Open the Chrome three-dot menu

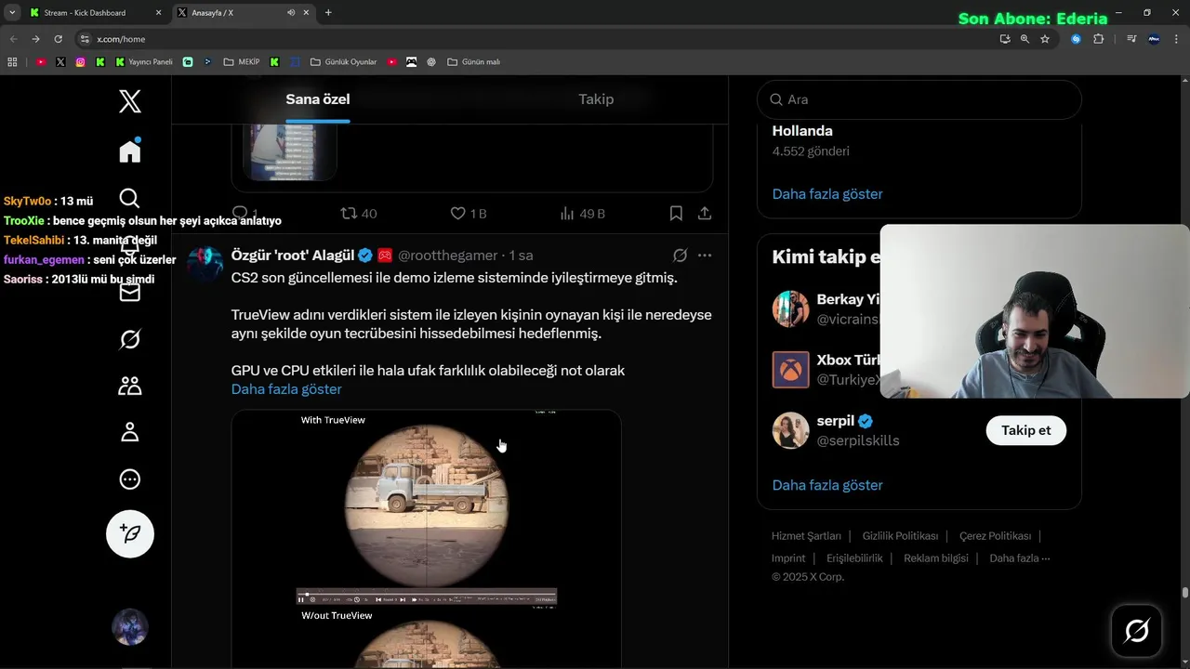coord(1176,39)
